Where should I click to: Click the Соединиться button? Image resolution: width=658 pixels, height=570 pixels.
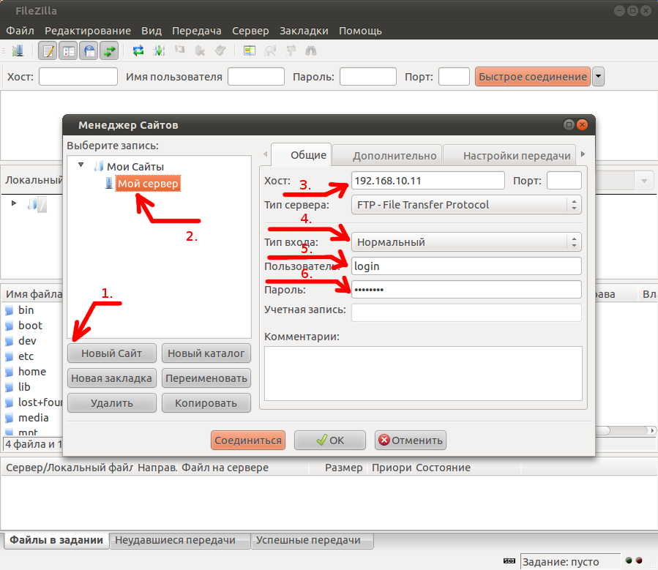click(248, 440)
